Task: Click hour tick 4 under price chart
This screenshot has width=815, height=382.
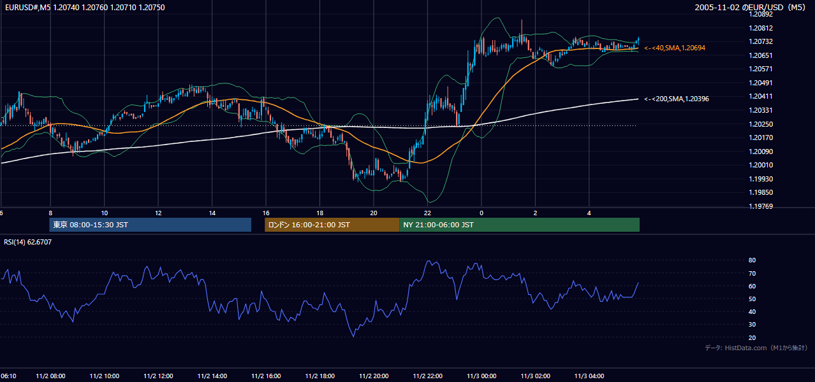Action: pyautogui.click(x=589, y=213)
